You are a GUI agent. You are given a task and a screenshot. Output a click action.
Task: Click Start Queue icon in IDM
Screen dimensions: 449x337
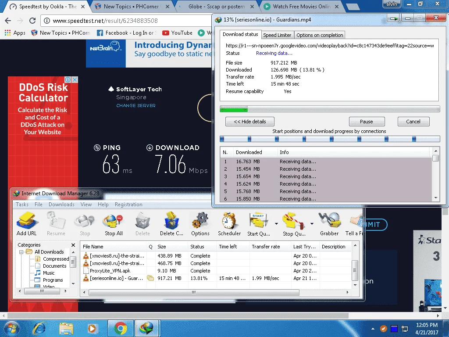[259, 223]
